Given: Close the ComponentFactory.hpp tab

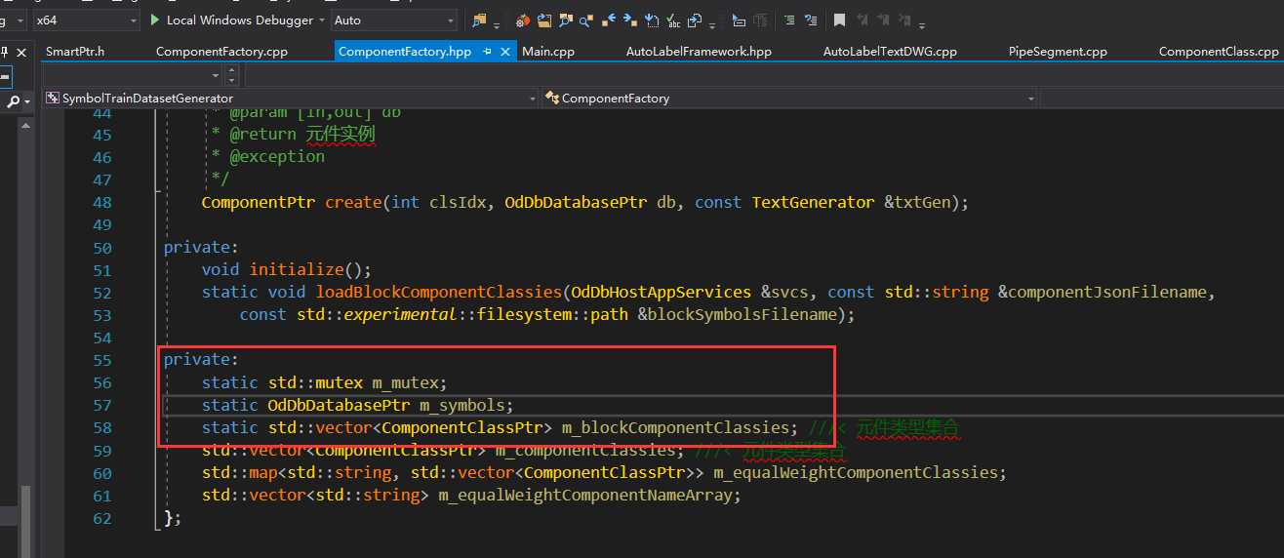Looking at the screenshot, I should (x=505, y=52).
